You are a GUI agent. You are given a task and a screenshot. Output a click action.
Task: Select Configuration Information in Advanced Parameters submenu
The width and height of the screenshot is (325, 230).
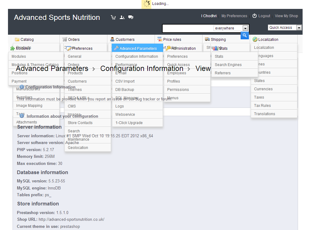pos(137,57)
